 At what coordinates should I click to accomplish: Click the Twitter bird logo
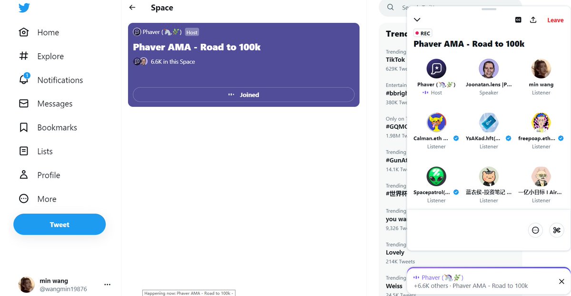coord(24,8)
